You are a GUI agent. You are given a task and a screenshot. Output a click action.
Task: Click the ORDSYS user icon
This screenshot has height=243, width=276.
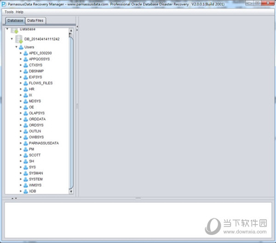26,125
